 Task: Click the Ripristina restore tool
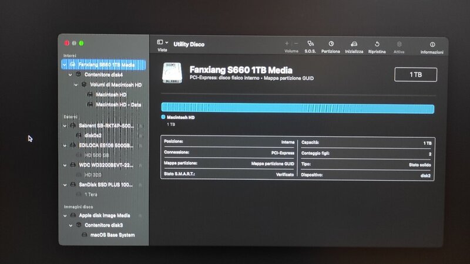point(377,48)
